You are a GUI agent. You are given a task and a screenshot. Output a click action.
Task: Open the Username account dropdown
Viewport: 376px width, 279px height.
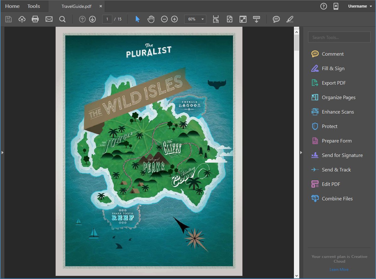[360, 6]
